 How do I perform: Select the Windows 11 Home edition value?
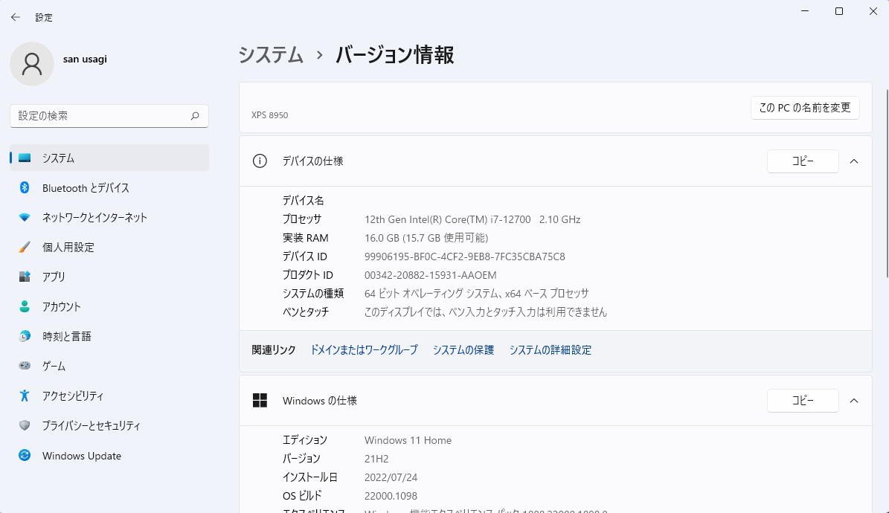408,440
